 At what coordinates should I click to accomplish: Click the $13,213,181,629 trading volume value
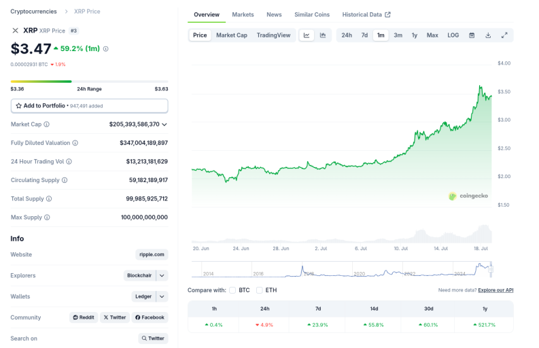pos(147,161)
